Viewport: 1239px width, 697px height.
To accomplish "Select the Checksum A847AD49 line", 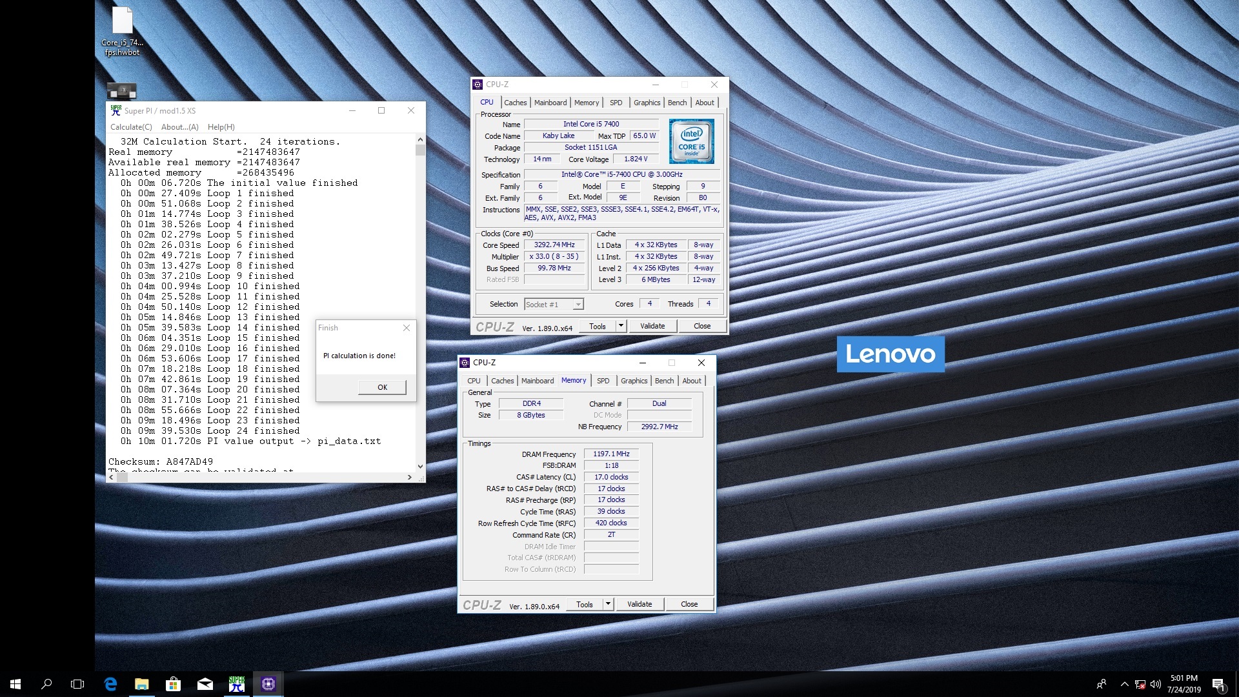I will tap(161, 462).
